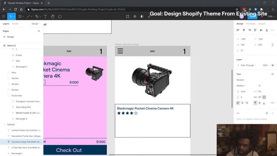Screen dimensions: 277x156
Task: Expand Pen tool options arrow
Action: point(40,16)
